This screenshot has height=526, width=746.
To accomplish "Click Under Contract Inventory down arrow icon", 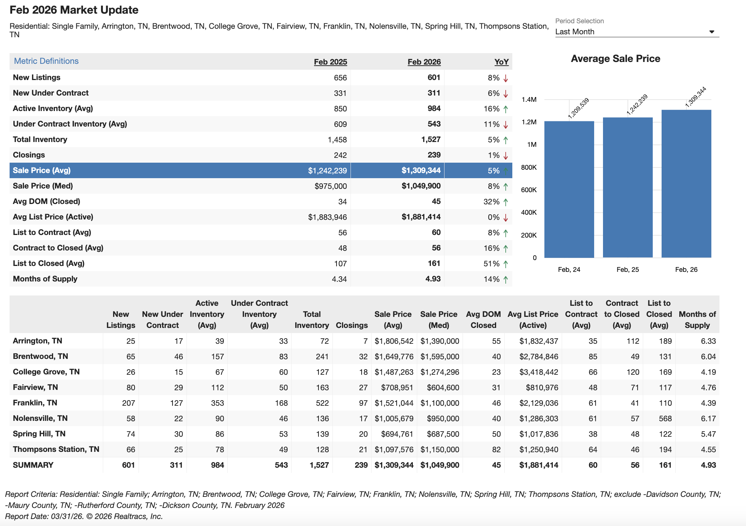I will [506, 125].
